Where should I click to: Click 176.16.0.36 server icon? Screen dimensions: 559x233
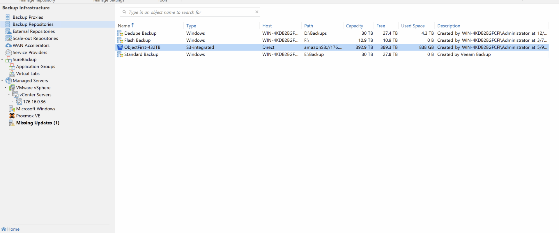pyautogui.click(x=19, y=101)
